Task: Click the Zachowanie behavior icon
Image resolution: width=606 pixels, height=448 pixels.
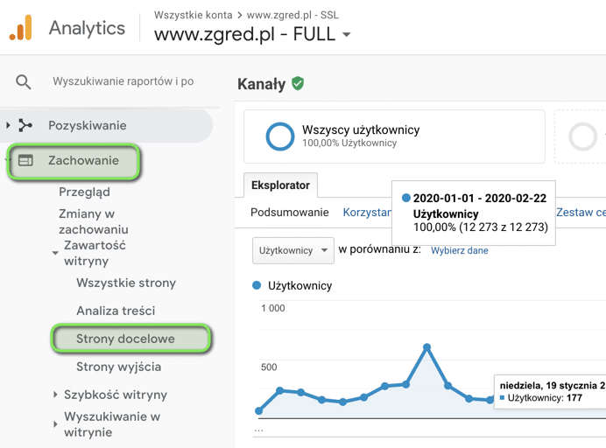Action: click(25, 161)
